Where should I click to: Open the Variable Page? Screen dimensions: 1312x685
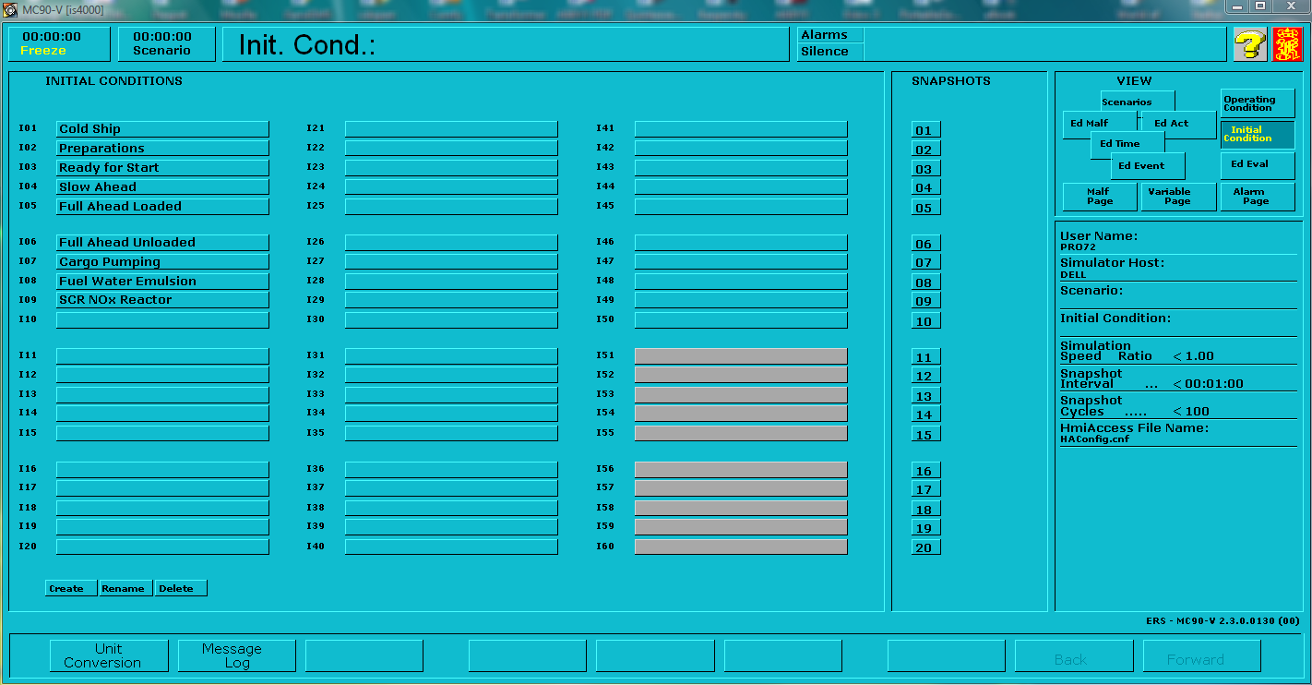(1178, 197)
